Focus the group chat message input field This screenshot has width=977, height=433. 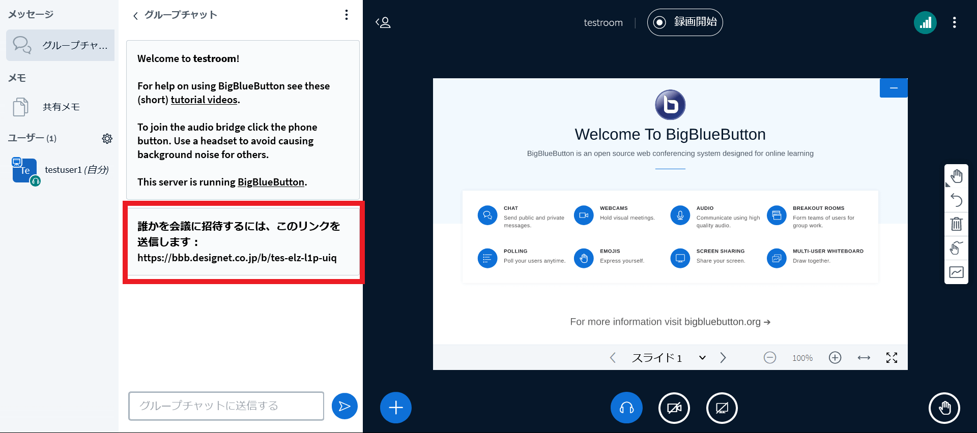(226, 406)
